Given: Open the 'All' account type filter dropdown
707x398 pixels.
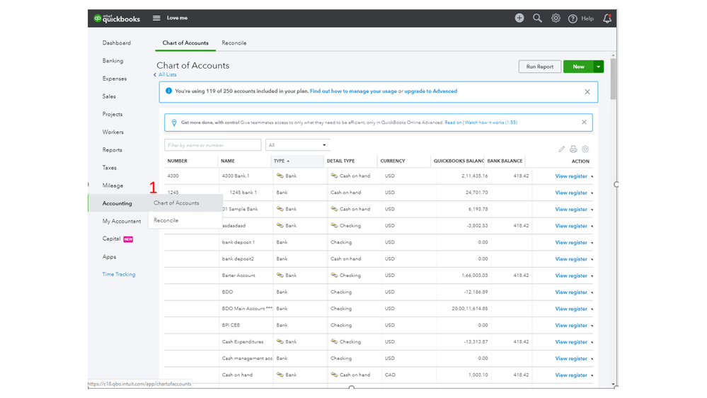Looking at the screenshot, I should tap(297, 145).
